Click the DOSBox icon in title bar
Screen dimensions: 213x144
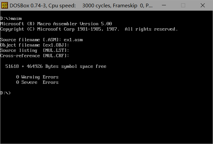tap(5, 5)
